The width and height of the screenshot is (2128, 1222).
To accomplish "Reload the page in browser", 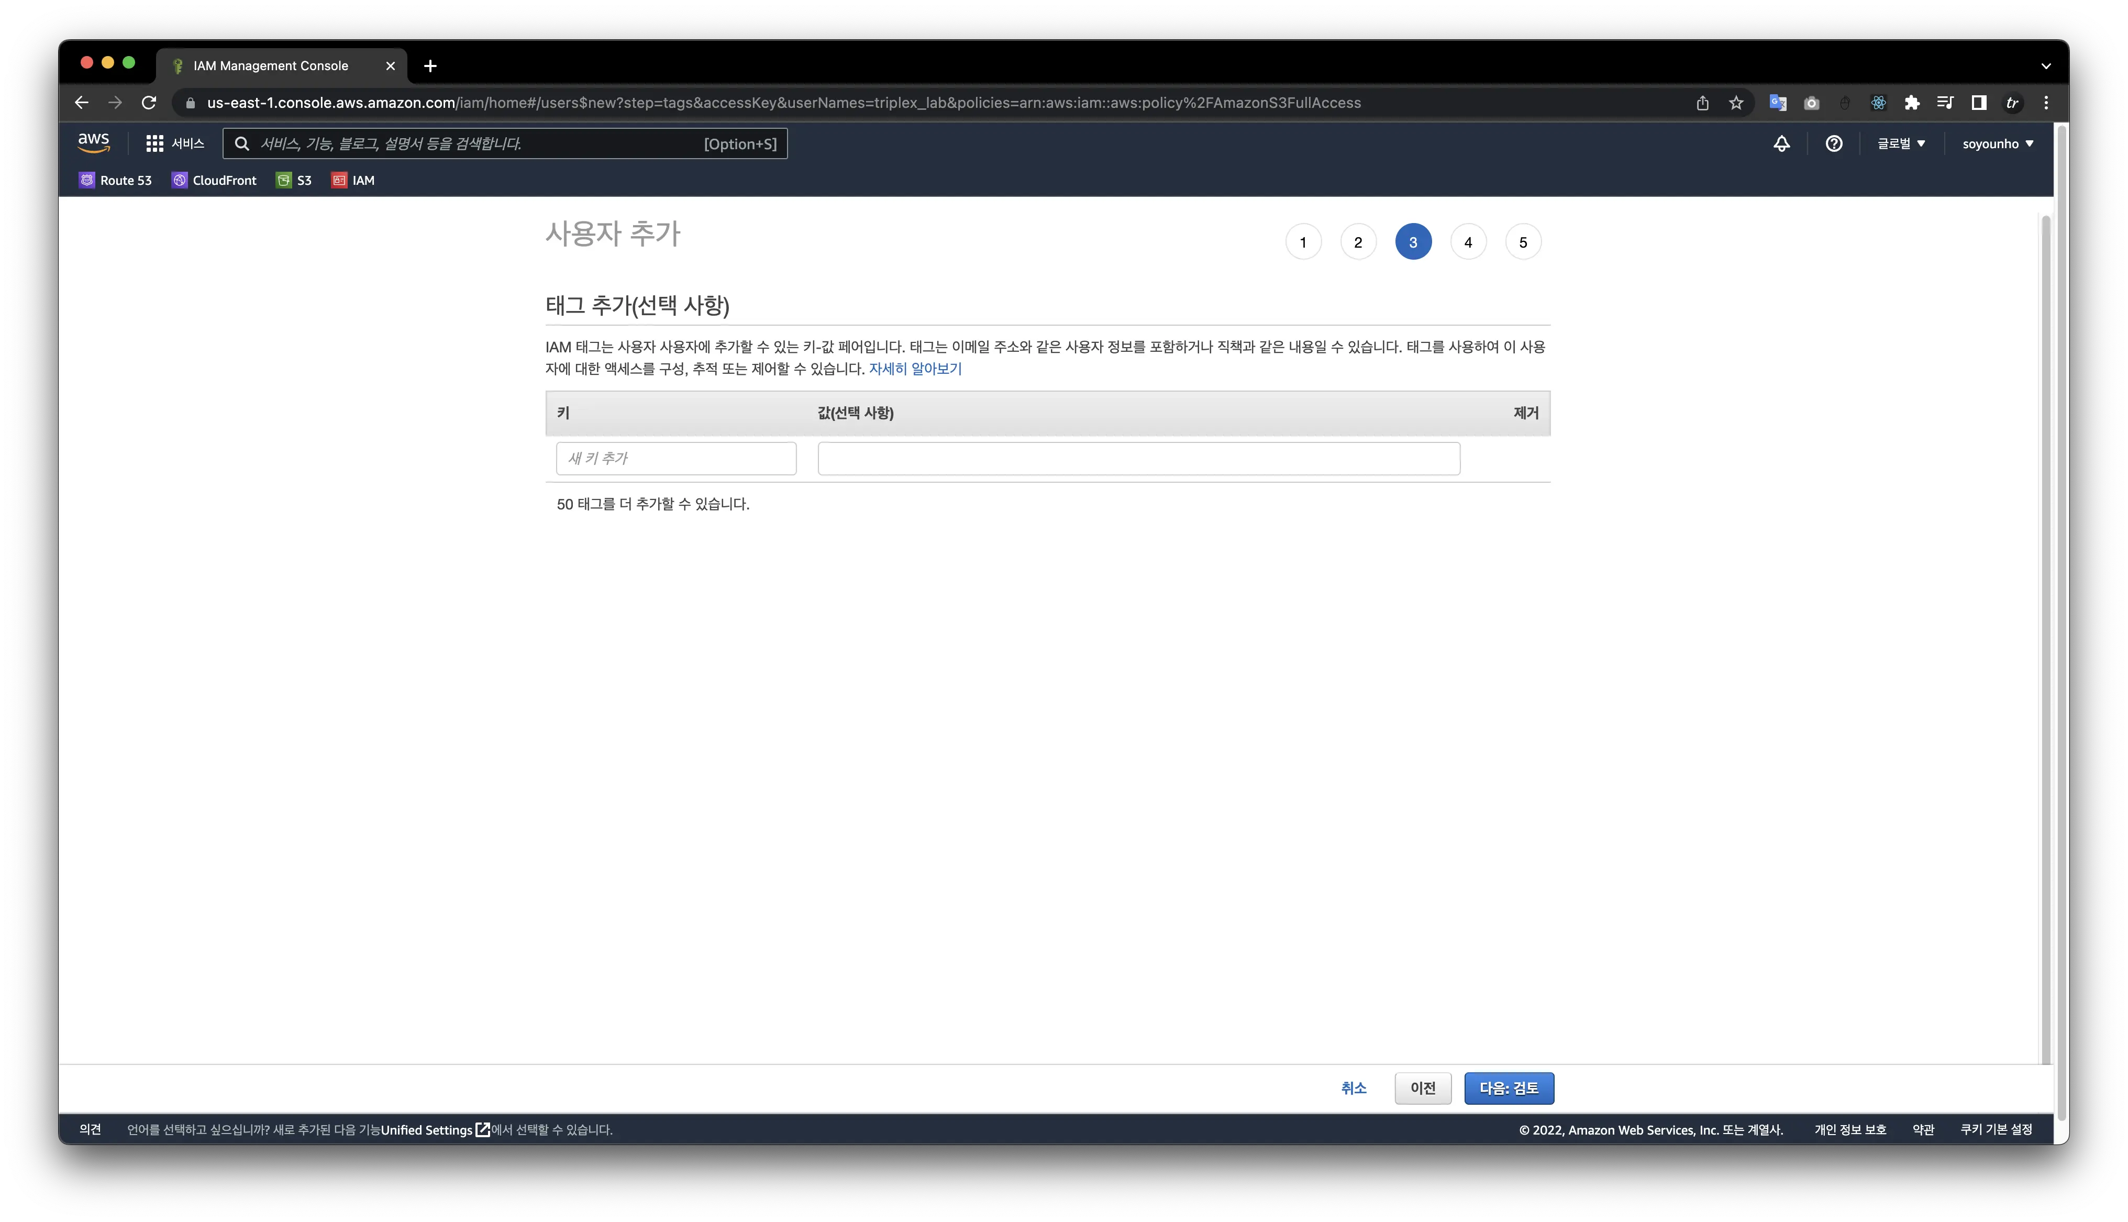I will 149,103.
